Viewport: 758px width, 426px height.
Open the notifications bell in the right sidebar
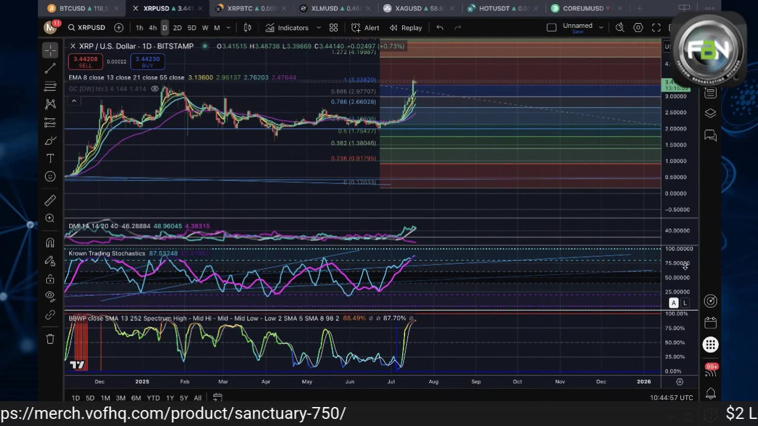point(711,393)
